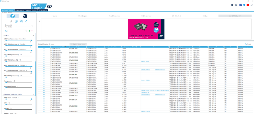Open the STM32H745I-DISCO board link
This screenshot has width=255, height=114.
click(146, 80)
